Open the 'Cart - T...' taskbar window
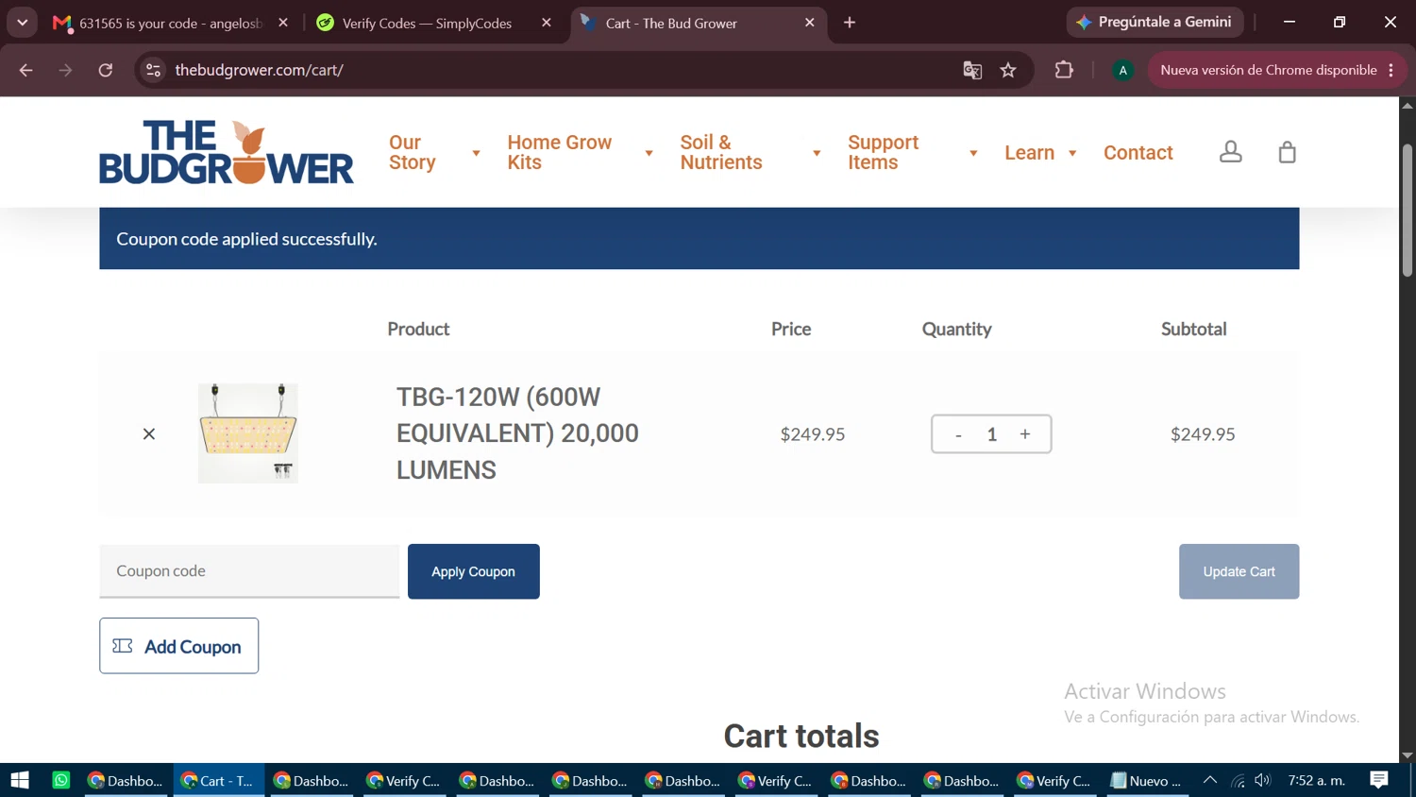This screenshot has width=1416, height=797. tap(219, 780)
